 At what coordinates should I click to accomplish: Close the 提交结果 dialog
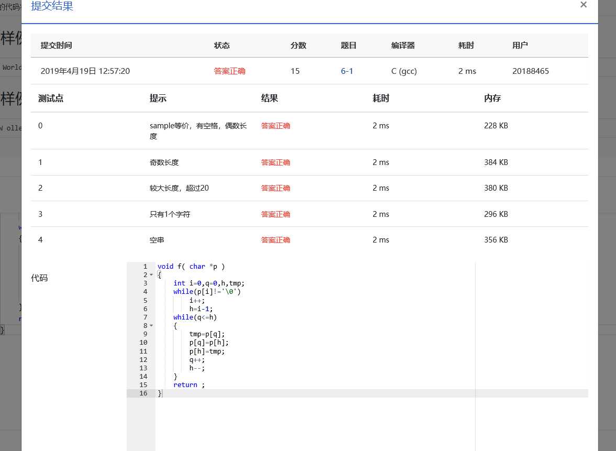(584, 5)
